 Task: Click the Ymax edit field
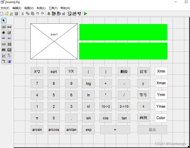161,106
